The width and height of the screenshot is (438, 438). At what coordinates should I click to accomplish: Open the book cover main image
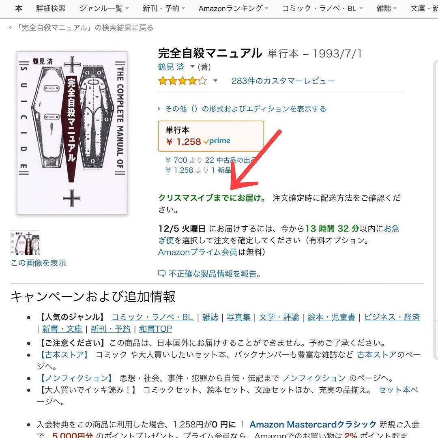point(72,133)
